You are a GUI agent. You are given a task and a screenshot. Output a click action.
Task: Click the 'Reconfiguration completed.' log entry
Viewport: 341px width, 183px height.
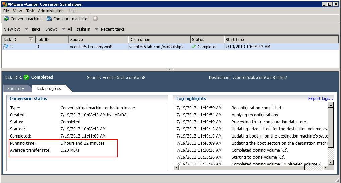(257, 108)
